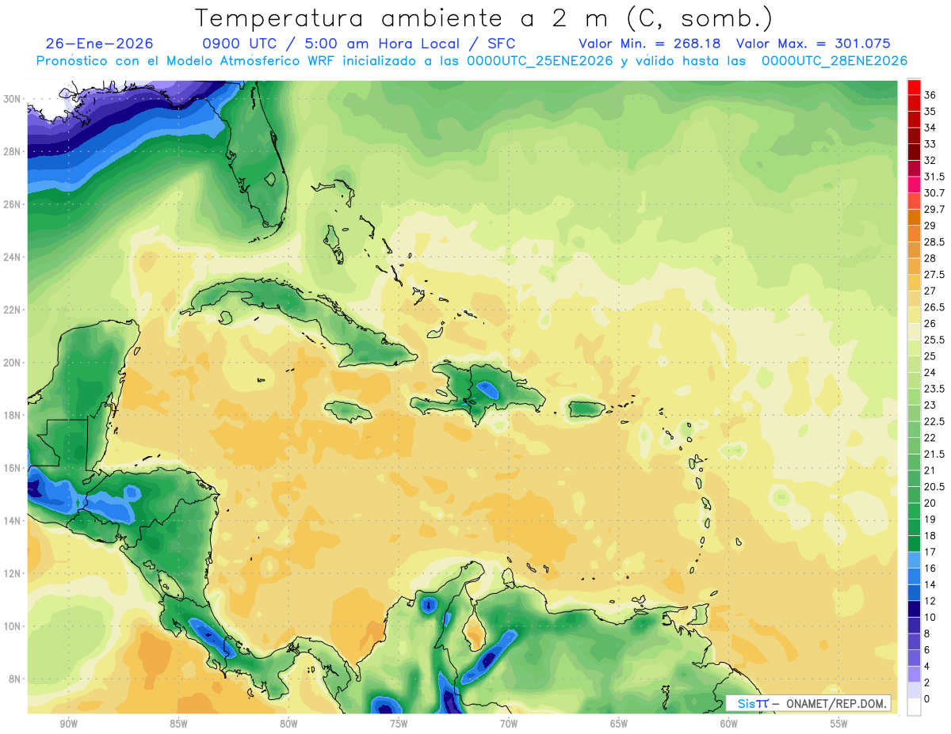The image size is (951, 734).
Task: Click the legend value 21.5
Action: pyautogui.click(x=934, y=454)
